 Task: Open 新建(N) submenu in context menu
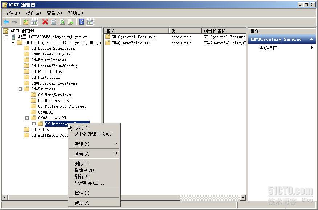pyautogui.click(x=94, y=144)
